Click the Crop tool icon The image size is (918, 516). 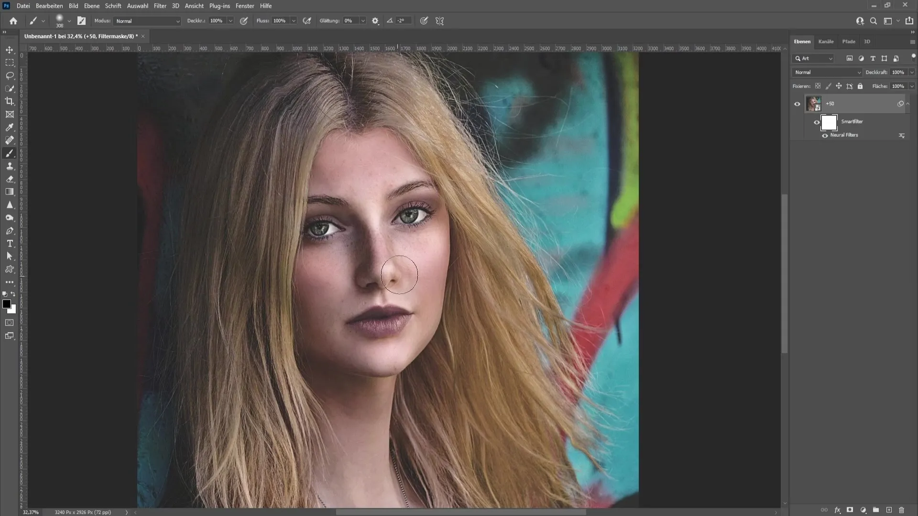coord(10,101)
